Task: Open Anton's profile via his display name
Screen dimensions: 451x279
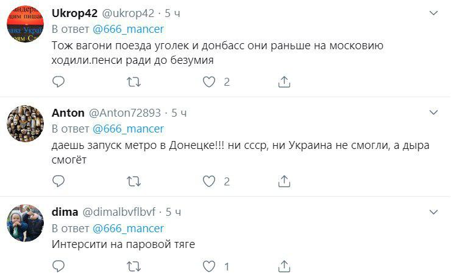Action: click(68, 112)
